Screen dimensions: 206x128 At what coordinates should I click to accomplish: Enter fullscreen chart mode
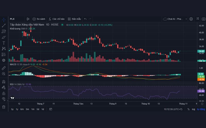click(198, 19)
